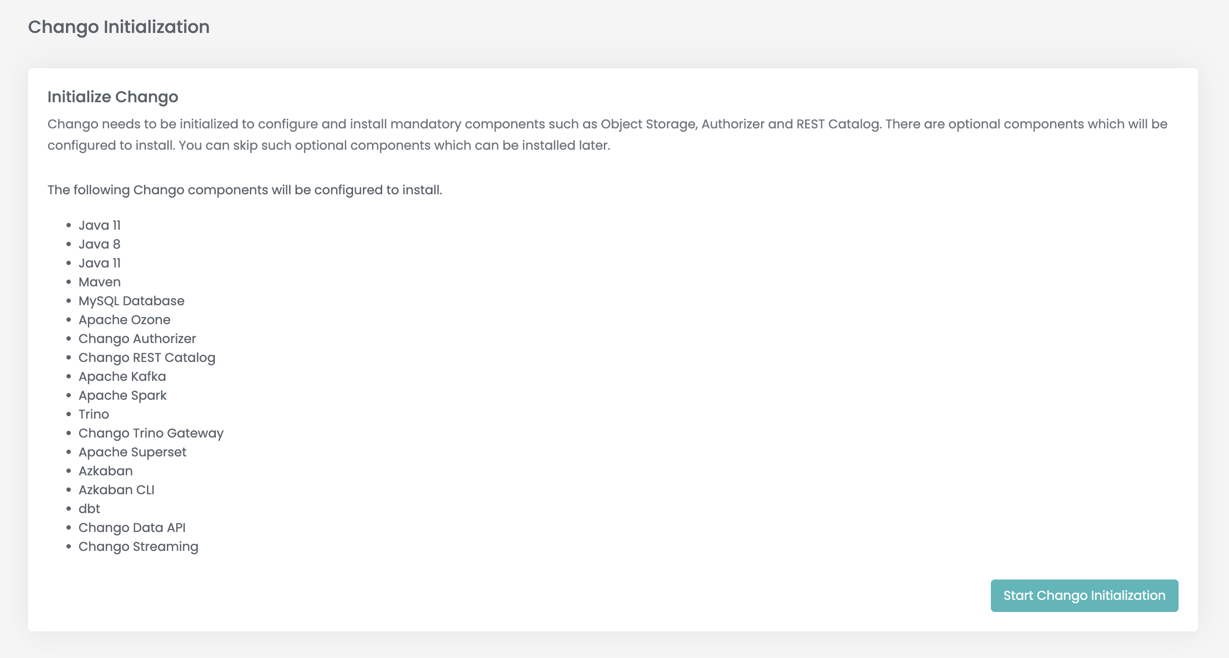Select the Chango Authorizer list item
Image resolution: width=1229 pixels, height=658 pixels.
(137, 339)
